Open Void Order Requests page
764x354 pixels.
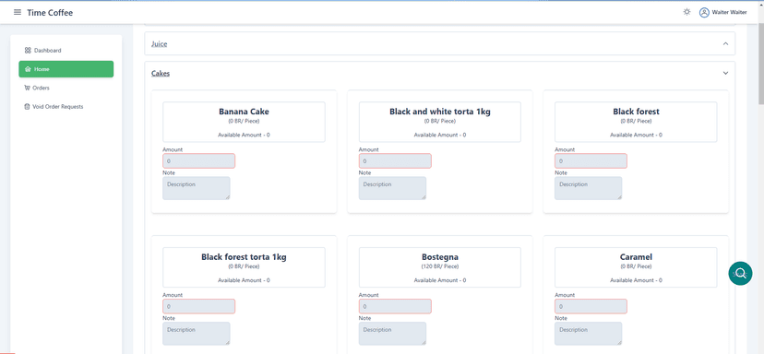coord(66,107)
